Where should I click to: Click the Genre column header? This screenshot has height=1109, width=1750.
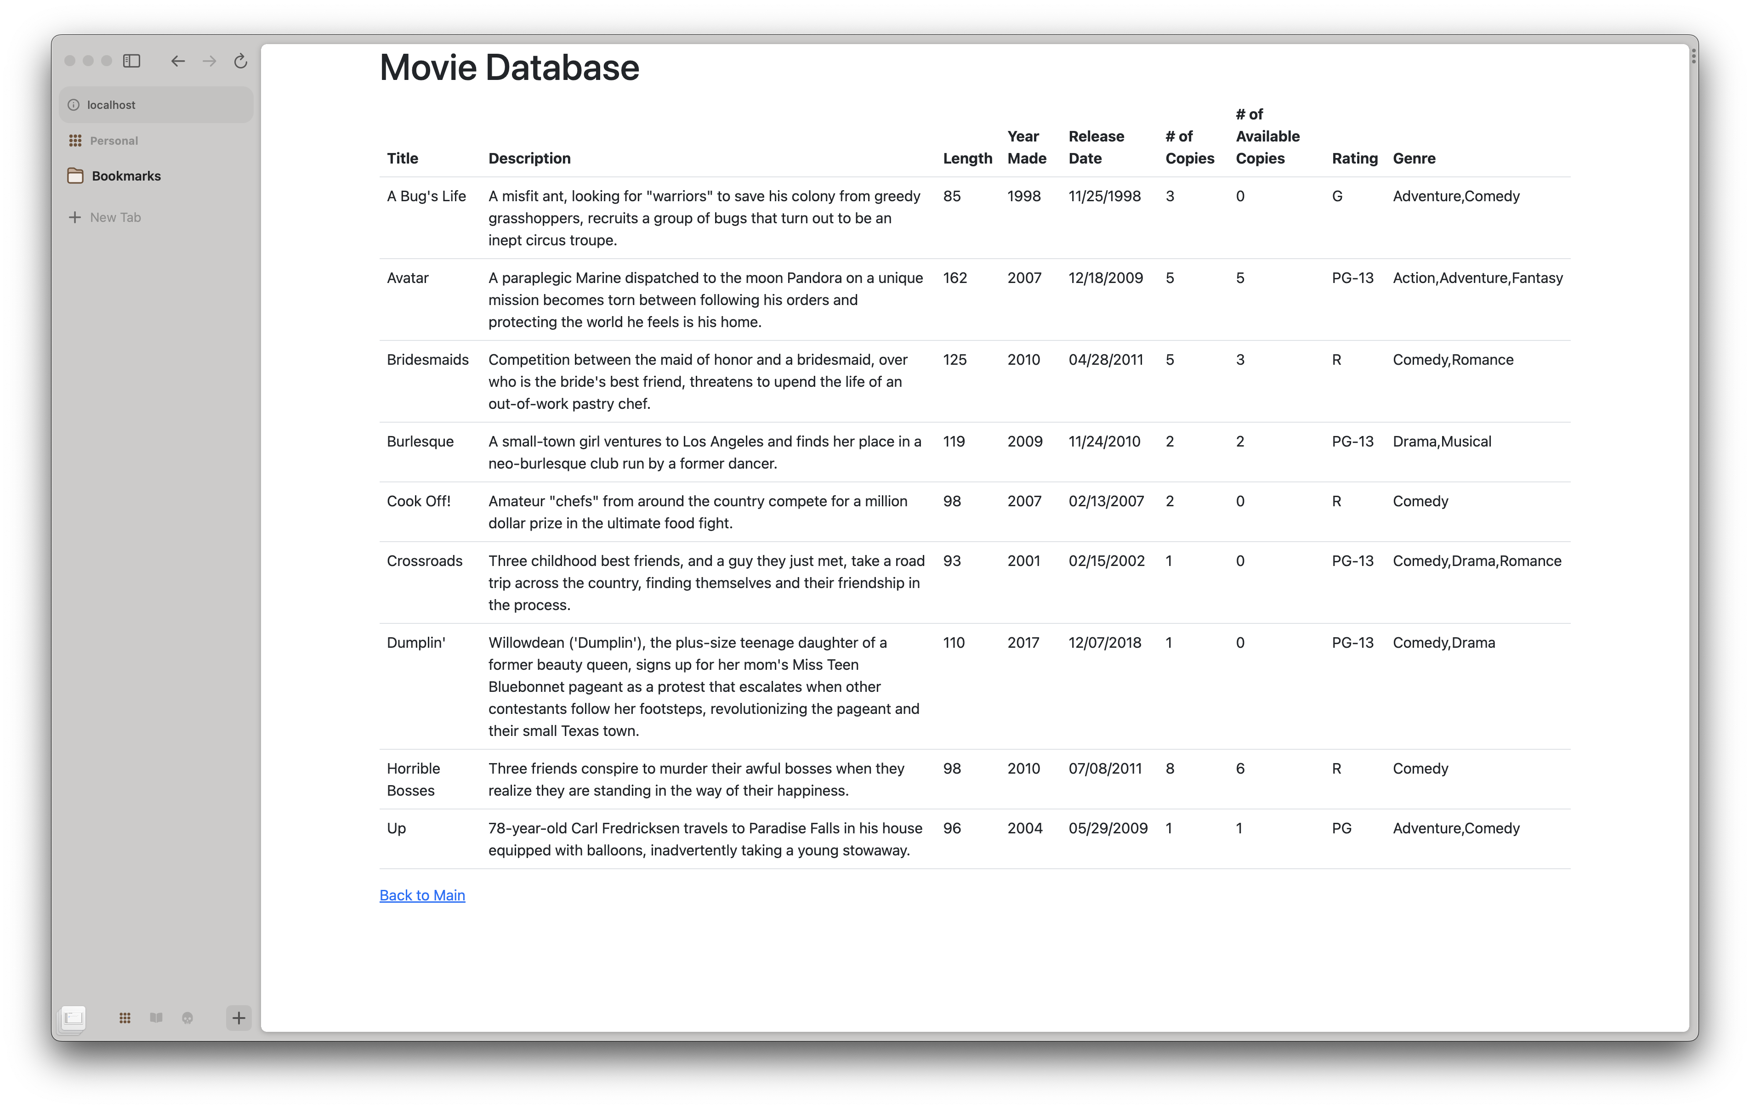coord(1414,158)
